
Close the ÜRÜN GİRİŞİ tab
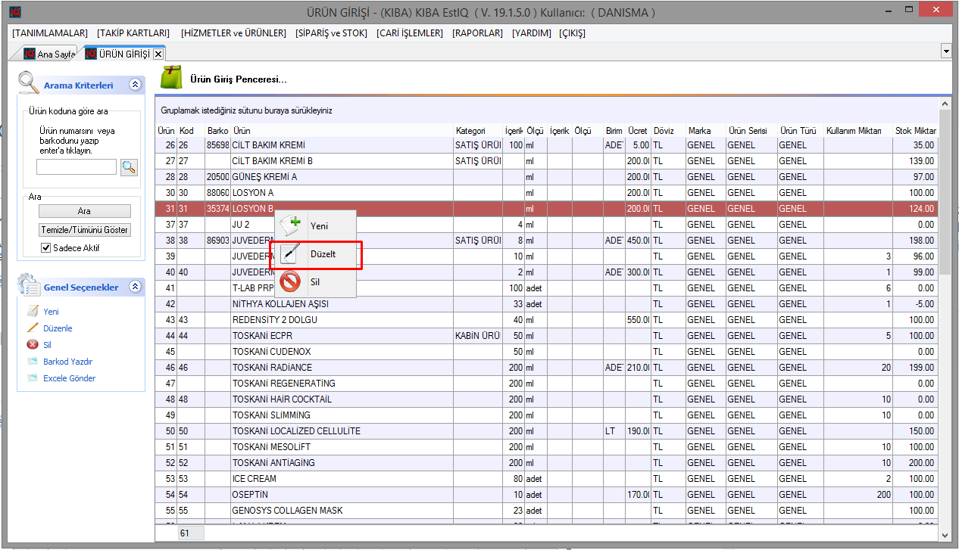tap(158, 54)
